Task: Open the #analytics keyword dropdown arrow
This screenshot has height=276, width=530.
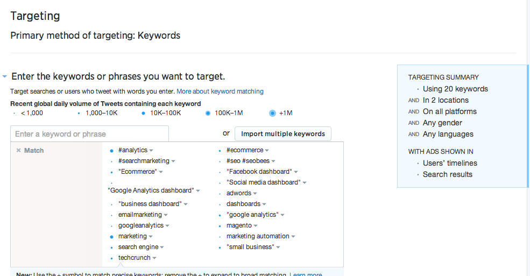Action: 151,151
